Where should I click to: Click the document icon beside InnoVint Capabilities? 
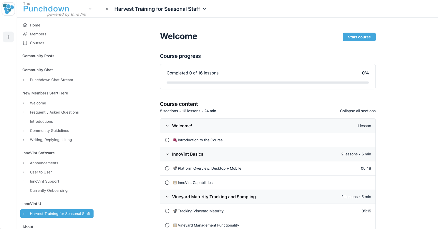(x=175, y=182)
